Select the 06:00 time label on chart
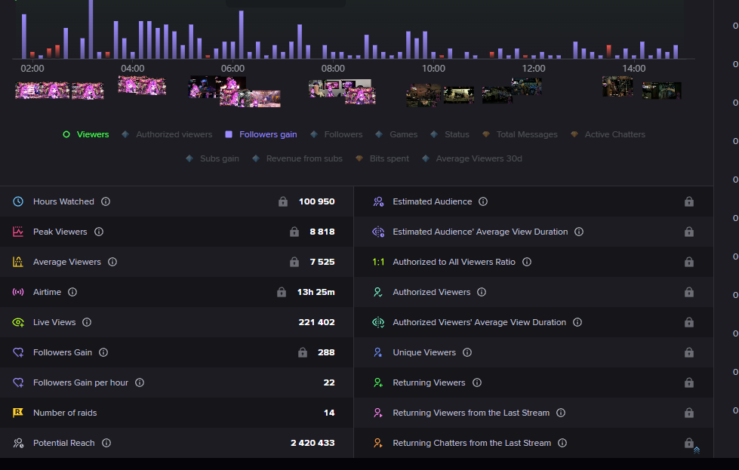 (232, 69)
